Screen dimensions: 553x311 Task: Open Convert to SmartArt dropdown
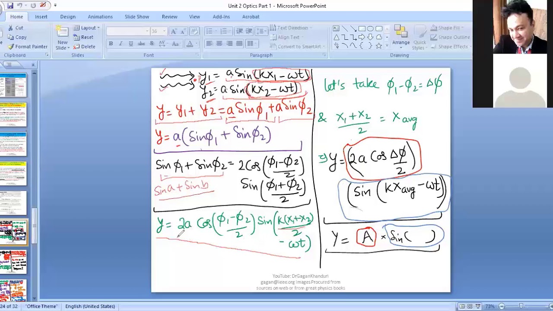pos(297,47)
